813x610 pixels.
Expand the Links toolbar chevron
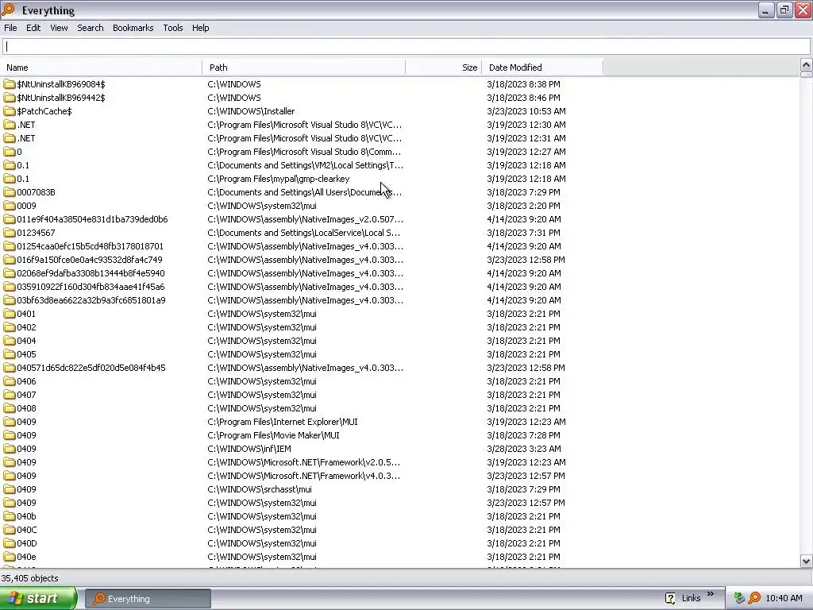(711, 594)
